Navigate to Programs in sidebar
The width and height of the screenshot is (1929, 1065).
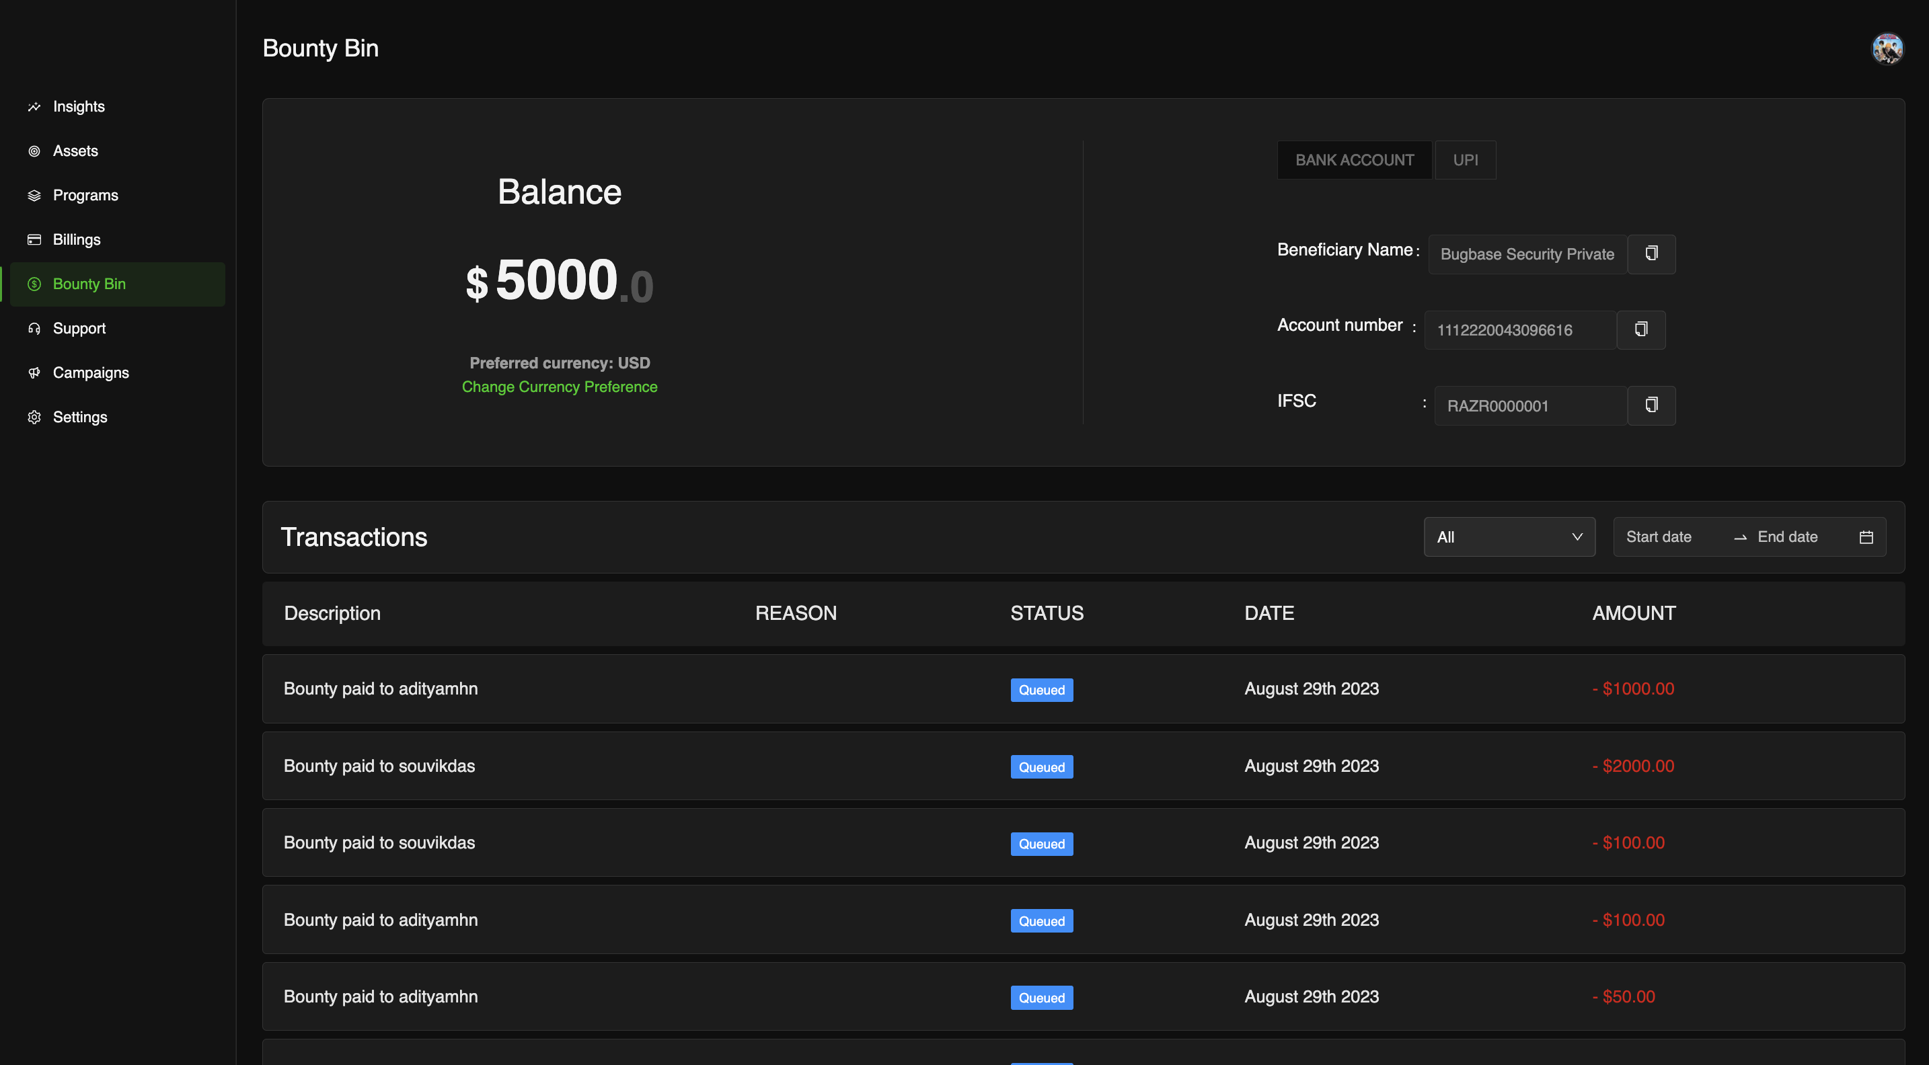point(85,194)
